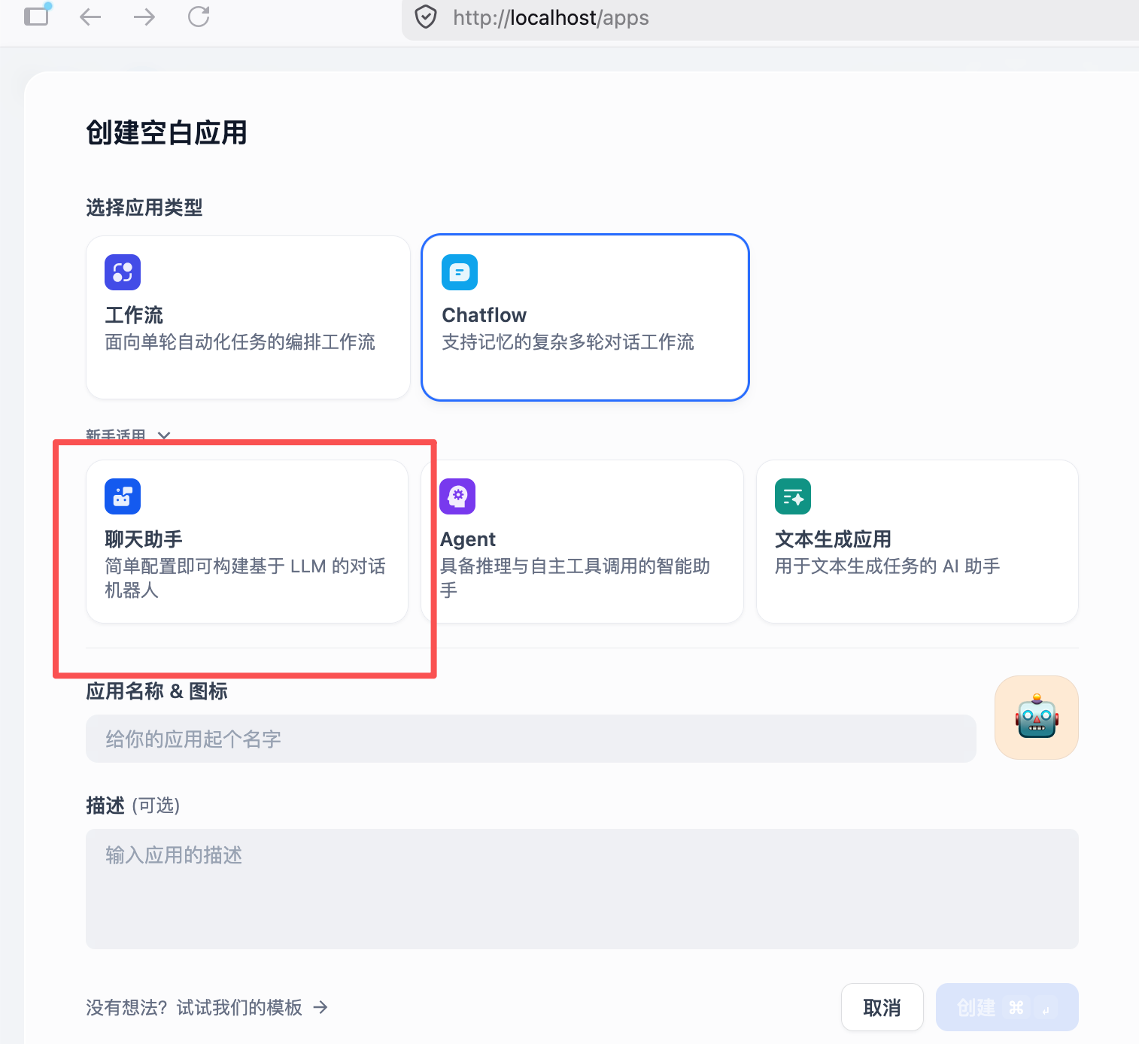Collapse the 新手适用 section chevron
The height and width of the screenshot is (1044, 1139).
[164, 436]
